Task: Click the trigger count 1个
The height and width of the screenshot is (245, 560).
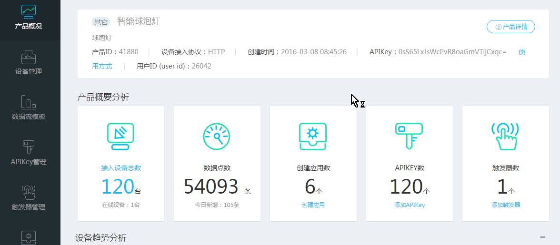Action: click(506, 186)
